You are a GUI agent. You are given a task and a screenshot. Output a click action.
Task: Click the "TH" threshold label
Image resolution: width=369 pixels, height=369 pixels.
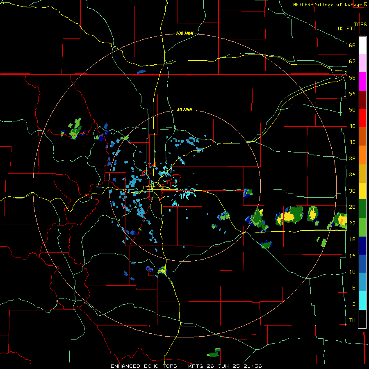352,320
